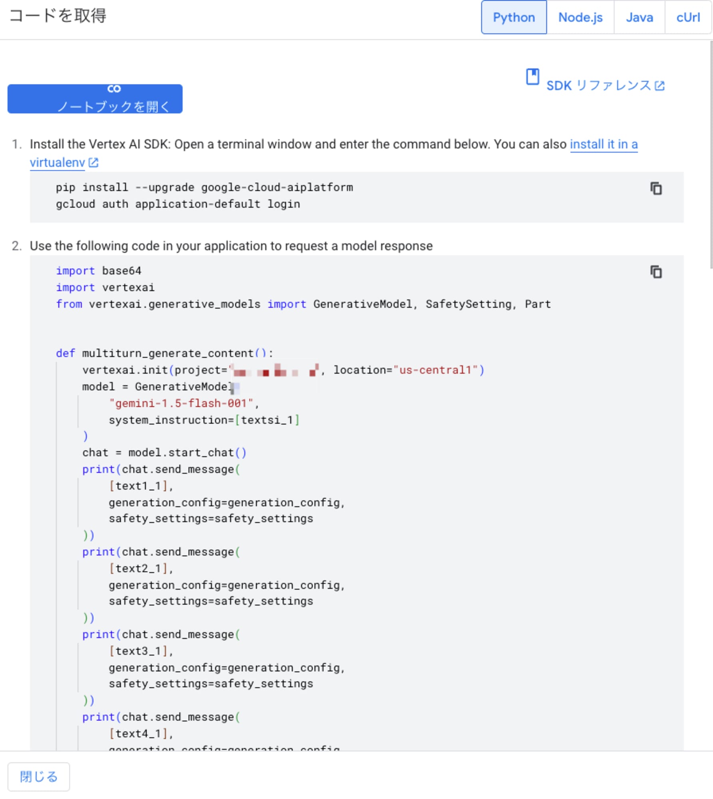Screen dimensions: 713x799
Task: Click the 'system_instruction=[textsi_1]' line
Action: 204,420
